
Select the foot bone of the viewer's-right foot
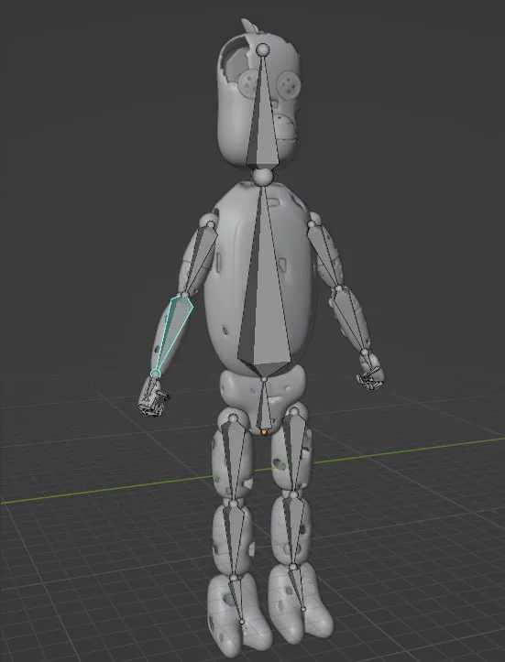tap(298, 588)
